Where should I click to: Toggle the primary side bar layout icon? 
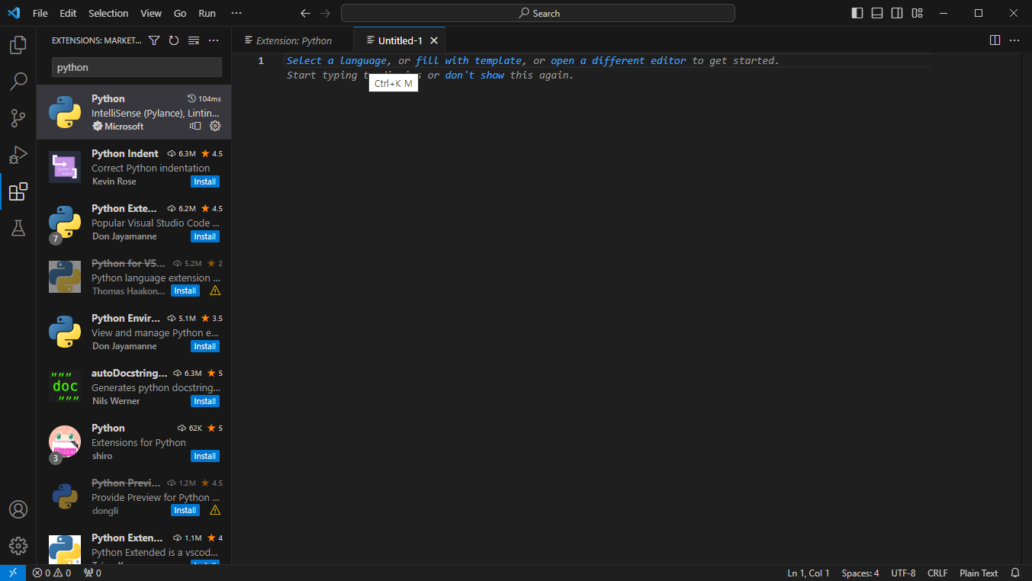point(857,13)
